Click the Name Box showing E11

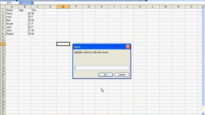pyautogui.click(x=9, y=3)
